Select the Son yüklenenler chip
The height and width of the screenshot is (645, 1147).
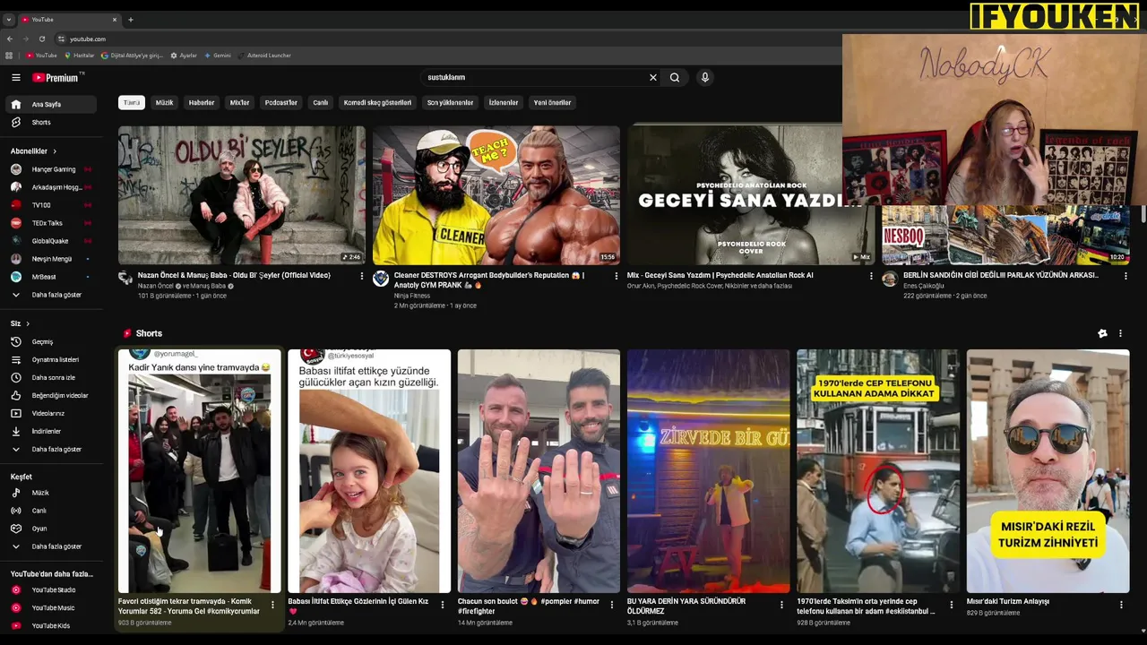click(450, 103)
